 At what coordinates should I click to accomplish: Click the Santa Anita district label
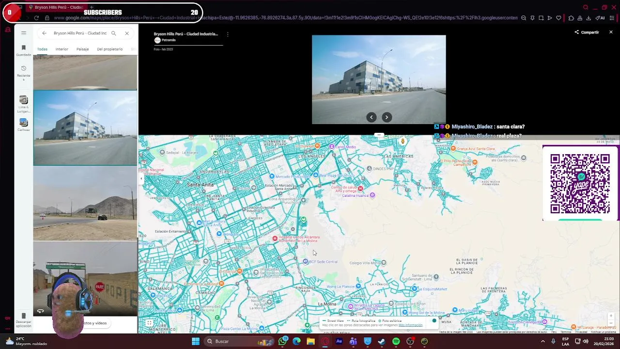[x=200, y=185]
